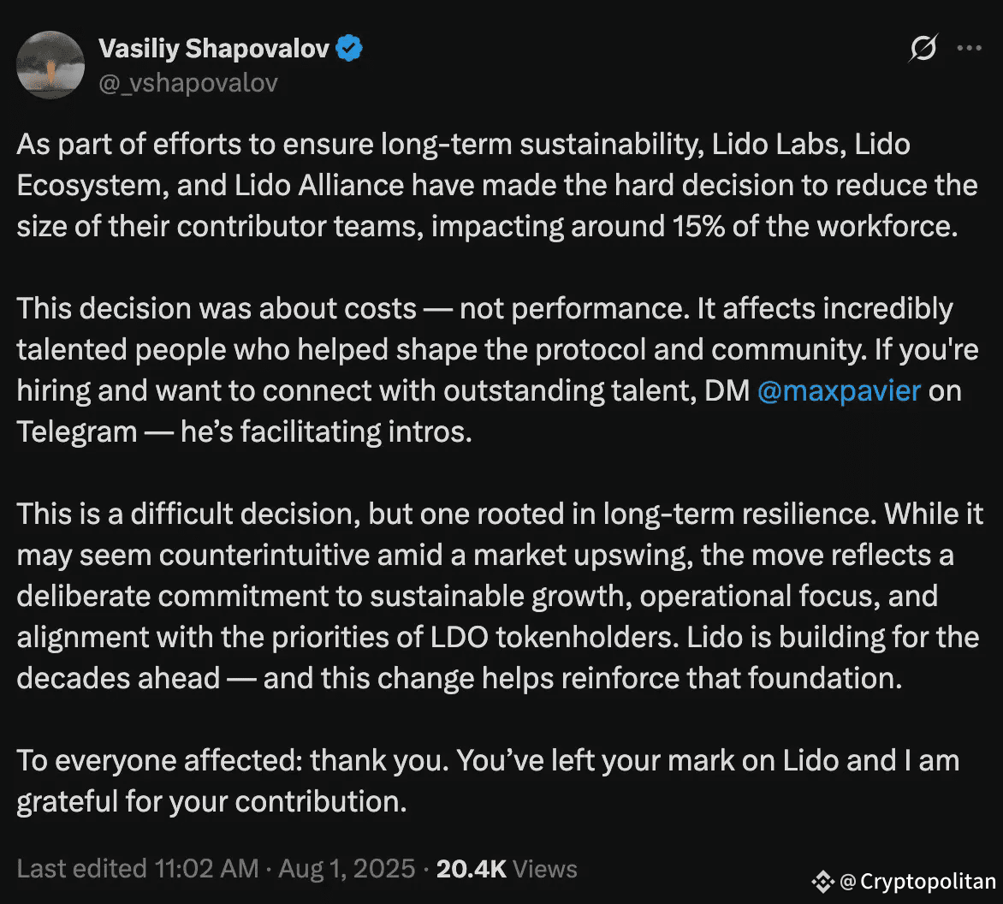Click the word Telegram in the post
This screenshot has width=1003, height=904.
(77, 431)
